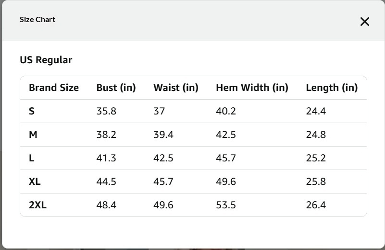
Task: Select the Waist (in) column header
Action: pyautogui.click(x=176, y=88)
